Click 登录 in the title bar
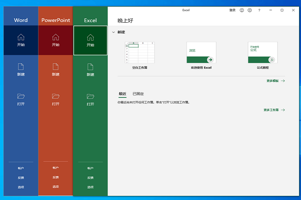The image size is (301, 200). click(x=232, y=10)
